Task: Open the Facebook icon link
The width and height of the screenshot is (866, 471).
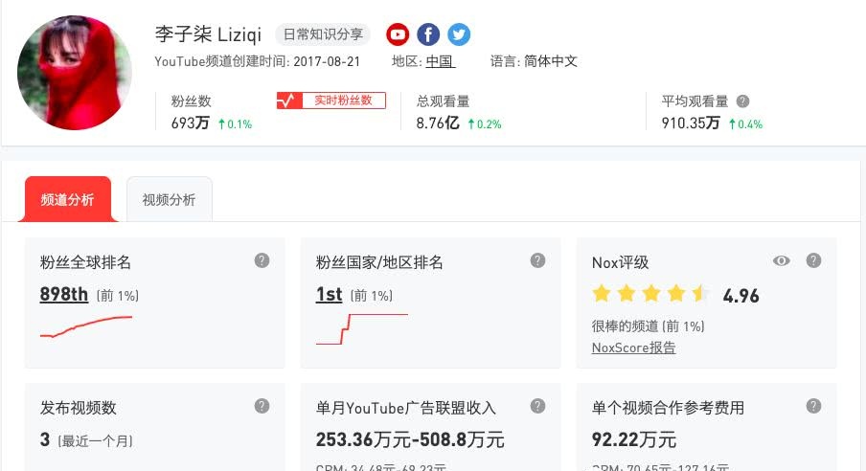Action: pyautogui.click(x=428, y=34)
